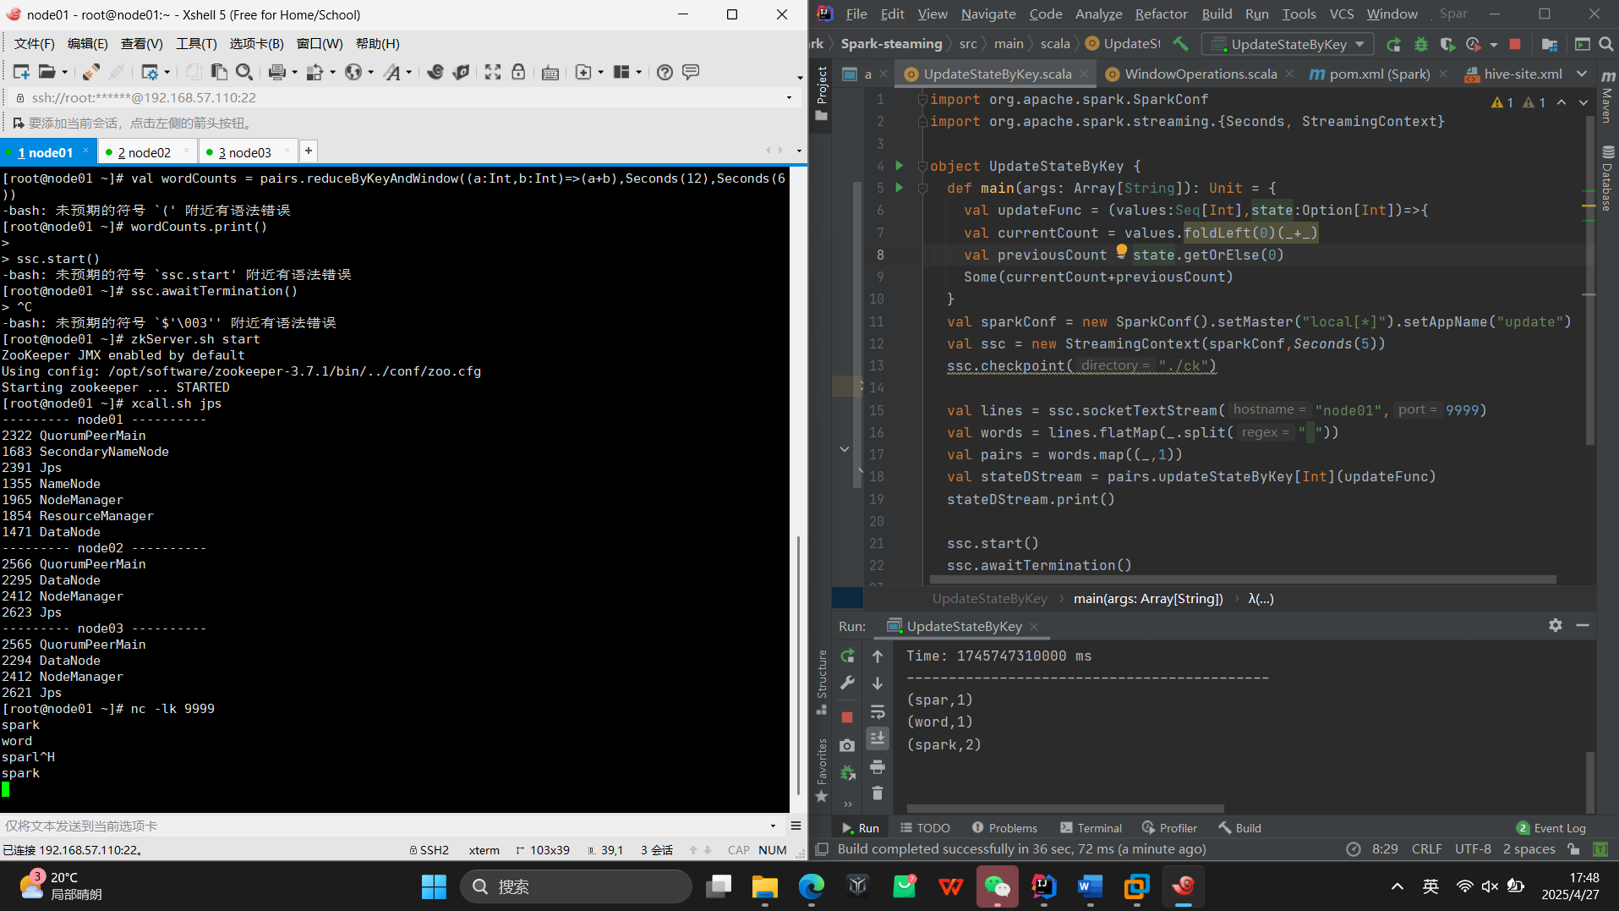This screenshot has width=1619, height=911.
Task: Open Windows Start menu
Action: click(434, 886)
